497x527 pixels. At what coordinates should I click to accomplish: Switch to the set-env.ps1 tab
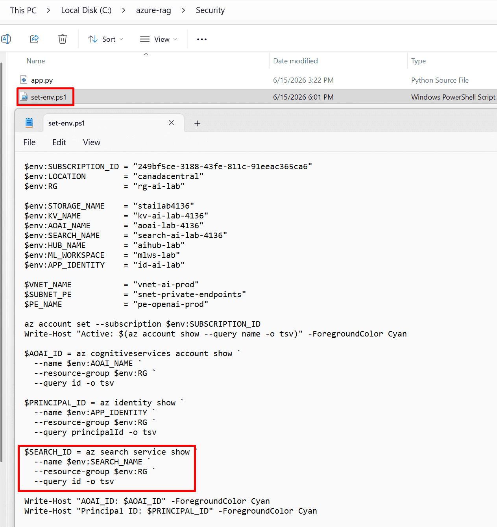click(x=113, y=123)
